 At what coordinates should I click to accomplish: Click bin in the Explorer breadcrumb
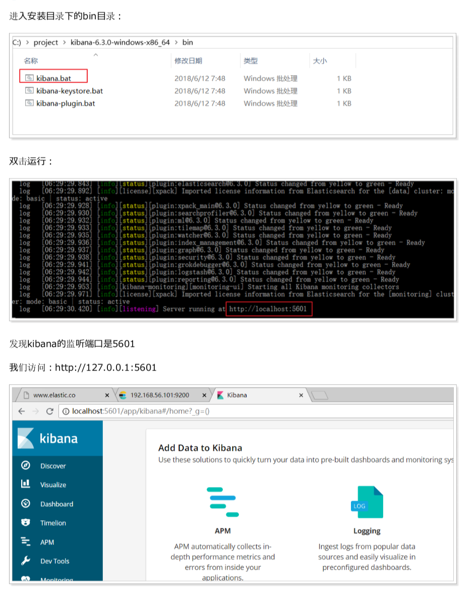point(188,42)
